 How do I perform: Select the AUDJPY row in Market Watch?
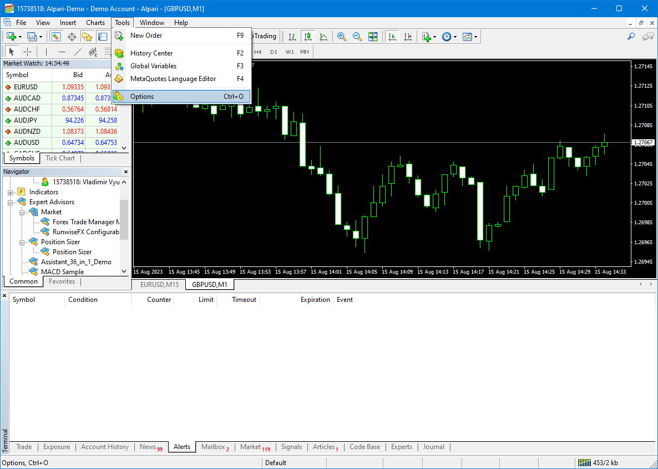coord(61,120)
